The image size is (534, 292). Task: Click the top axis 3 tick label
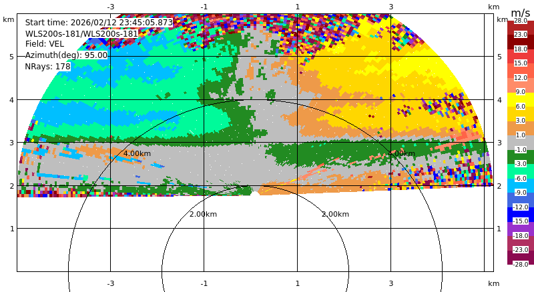click(x=391, y=7)
